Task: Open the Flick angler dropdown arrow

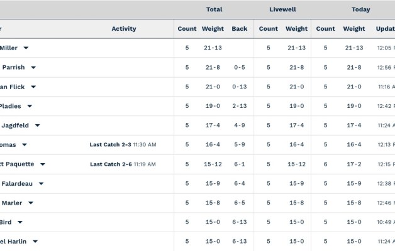Action: point(33,87)
